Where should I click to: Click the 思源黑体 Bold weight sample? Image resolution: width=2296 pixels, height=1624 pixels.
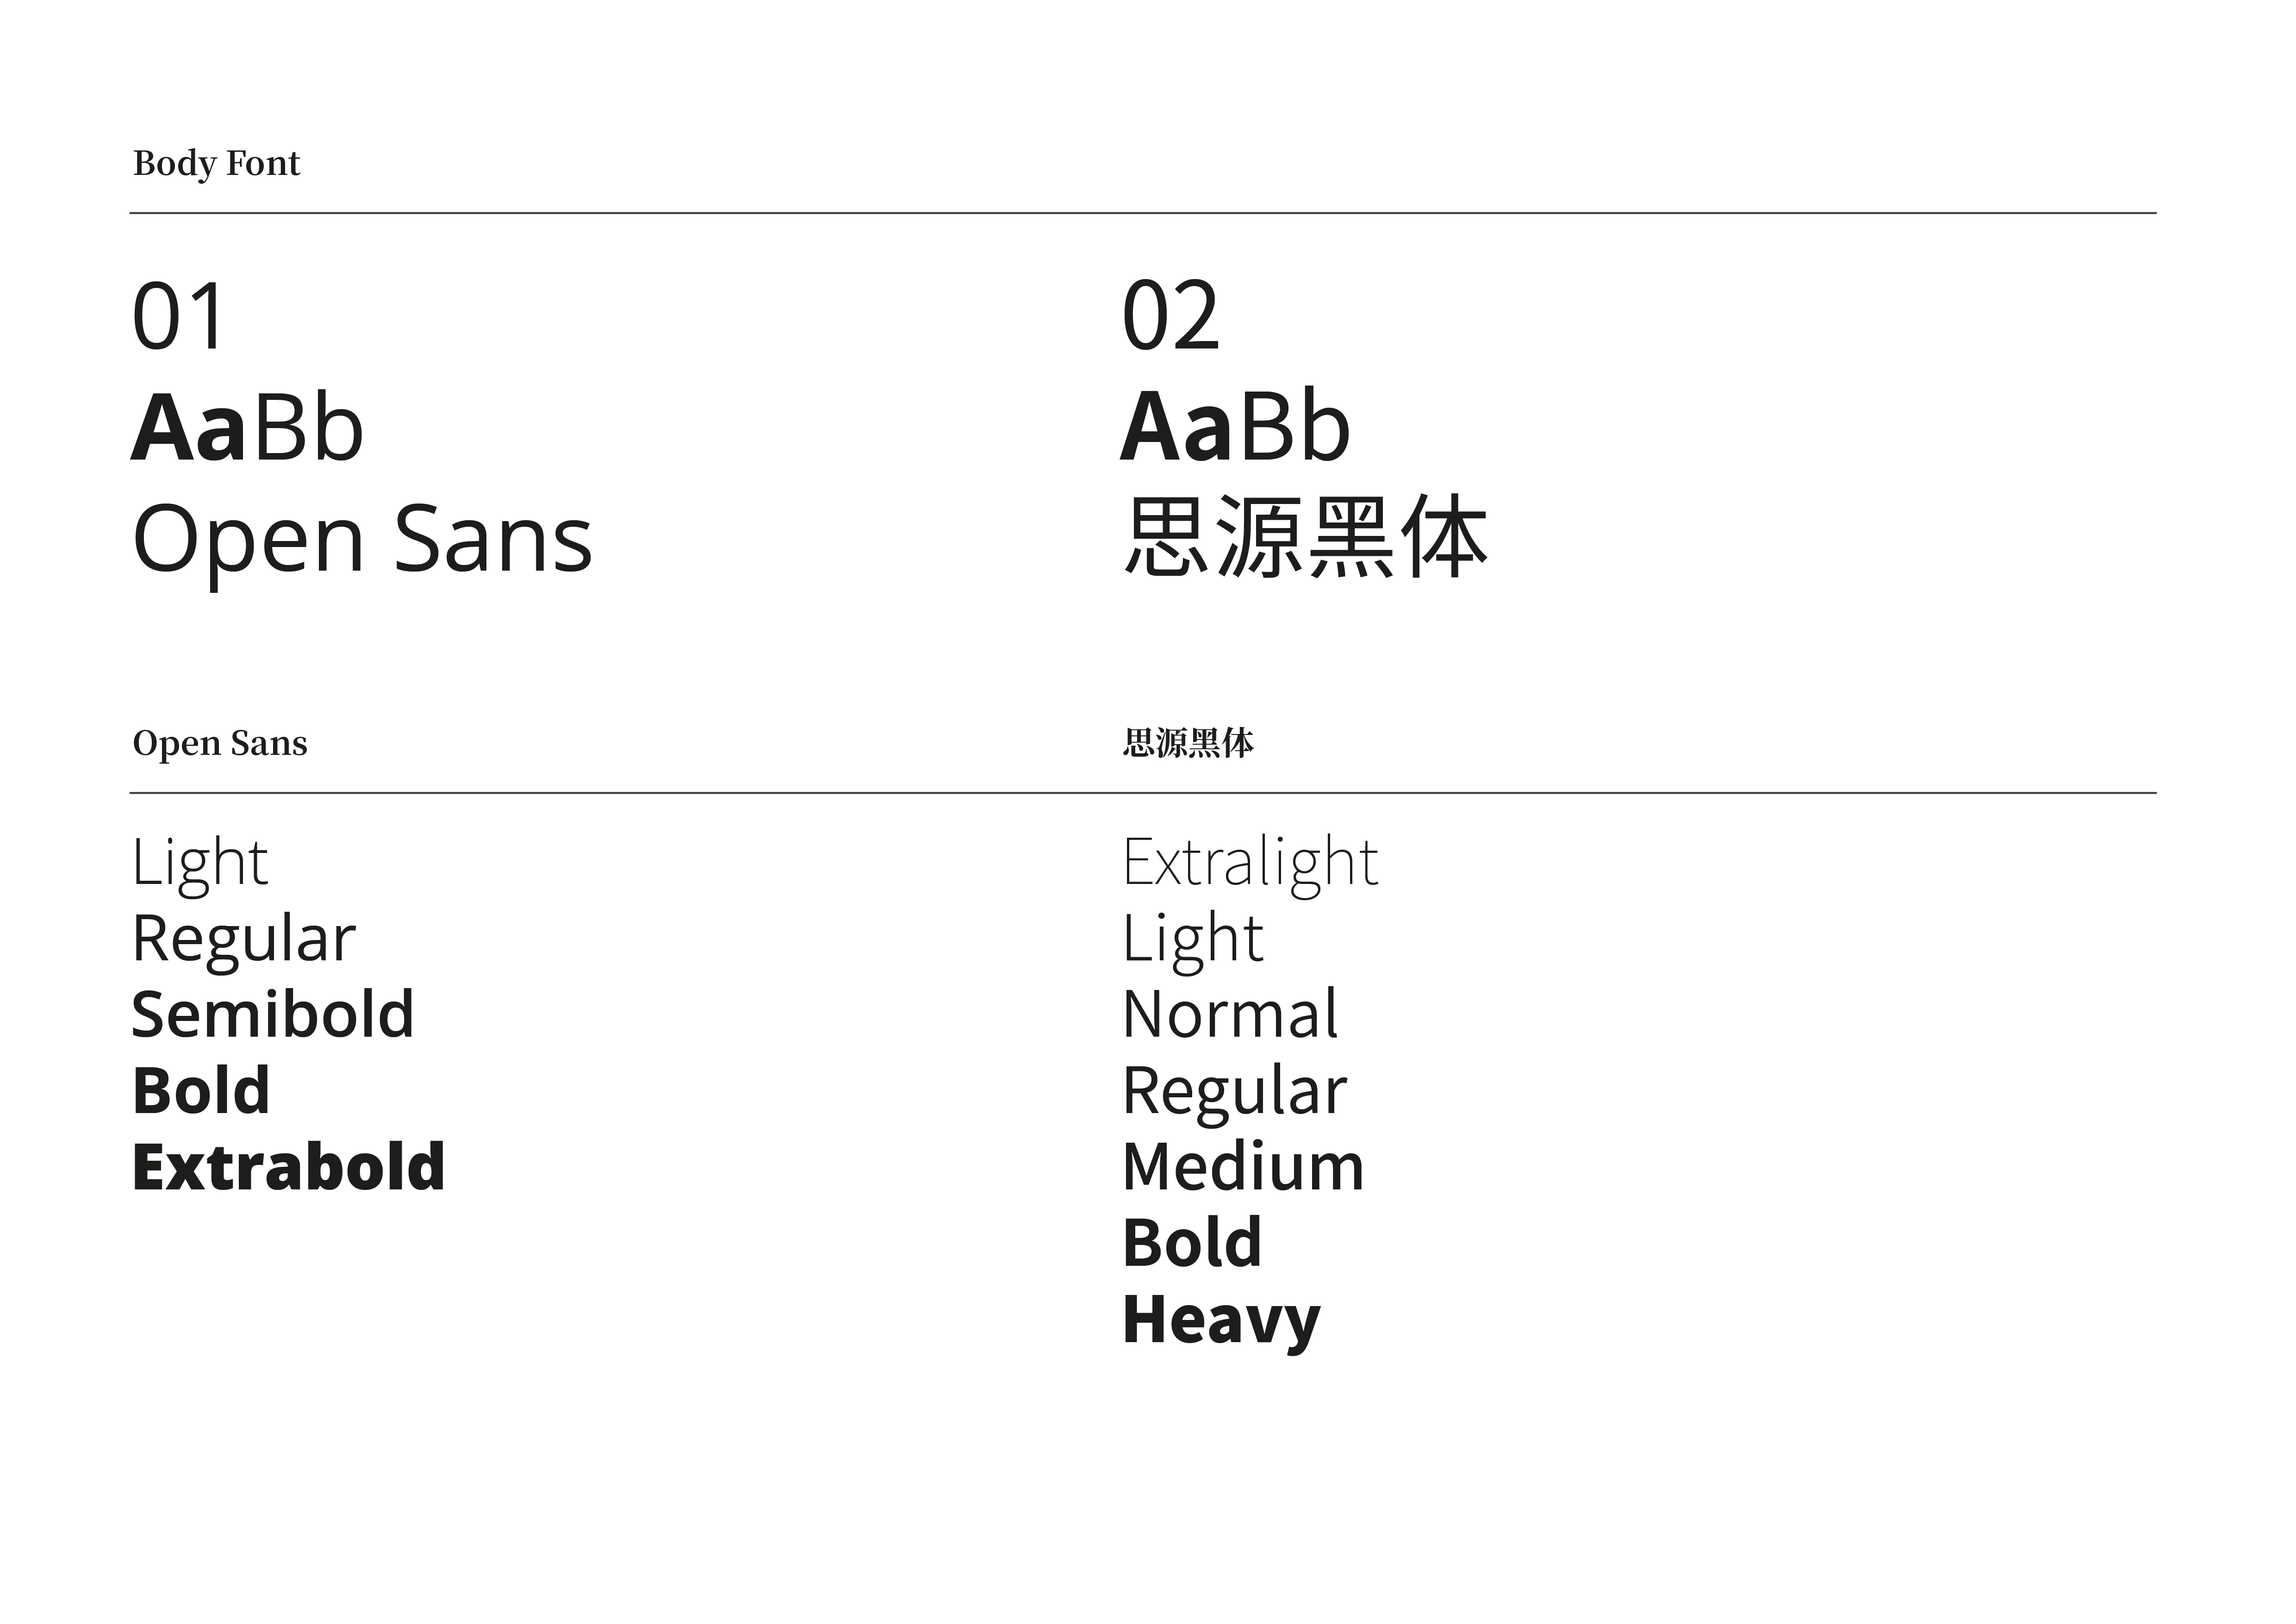click(1192, 1243)
